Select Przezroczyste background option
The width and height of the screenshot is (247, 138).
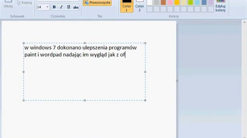click(97, 3)
